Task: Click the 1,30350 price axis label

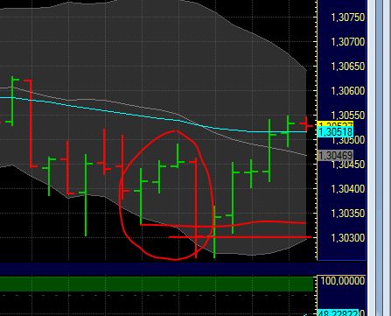Action: pos(348,214)
